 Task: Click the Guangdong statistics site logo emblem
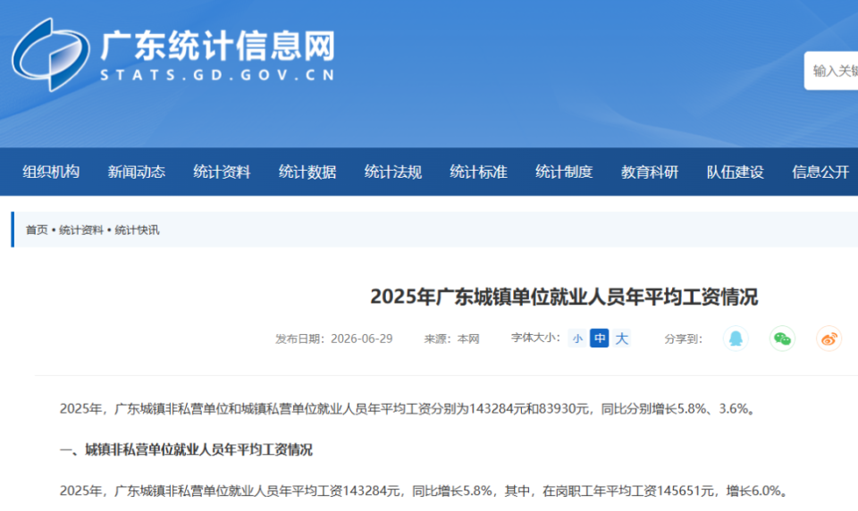[x=51, y=54]
